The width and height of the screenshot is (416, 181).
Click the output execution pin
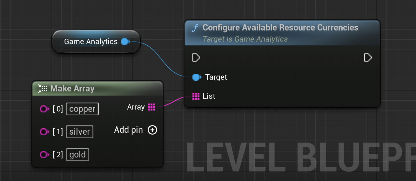pos(368,57)
